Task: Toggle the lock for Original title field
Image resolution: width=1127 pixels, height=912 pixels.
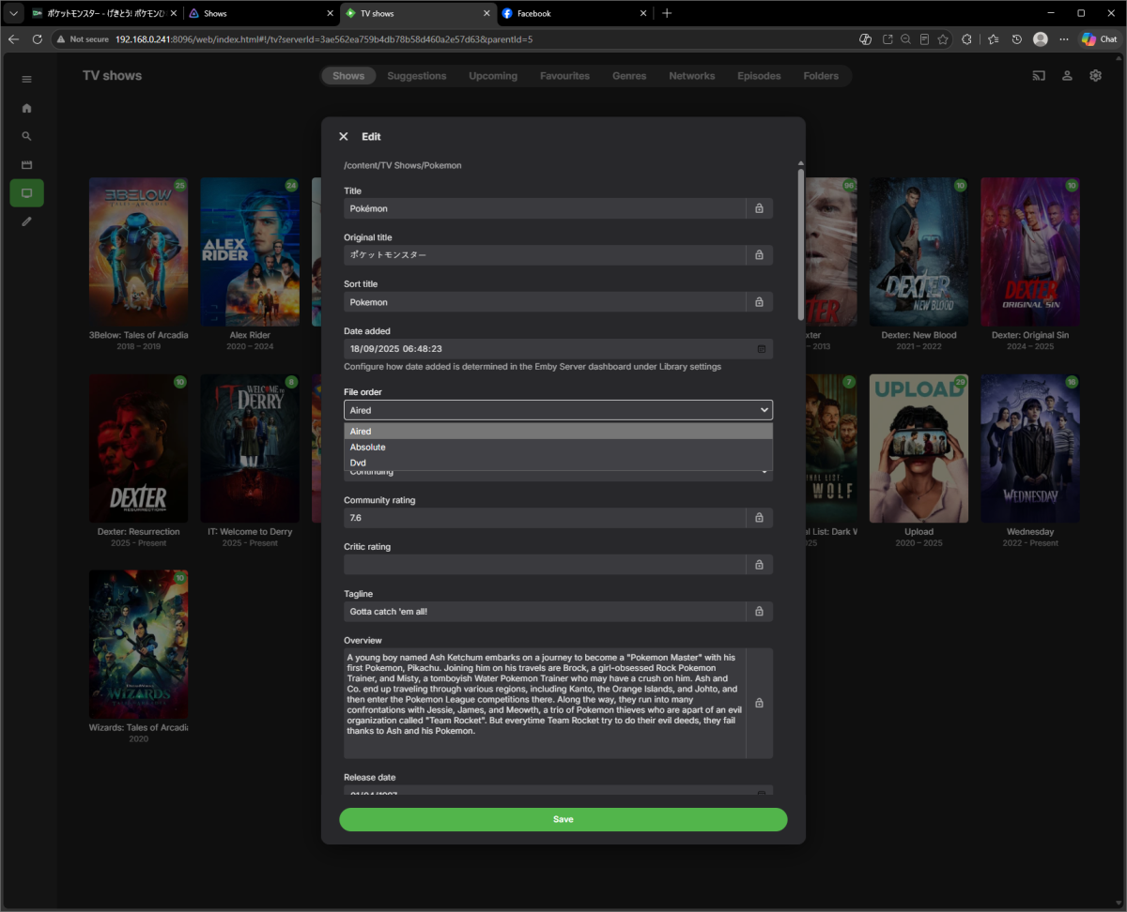Action: (x=759, y=255)
